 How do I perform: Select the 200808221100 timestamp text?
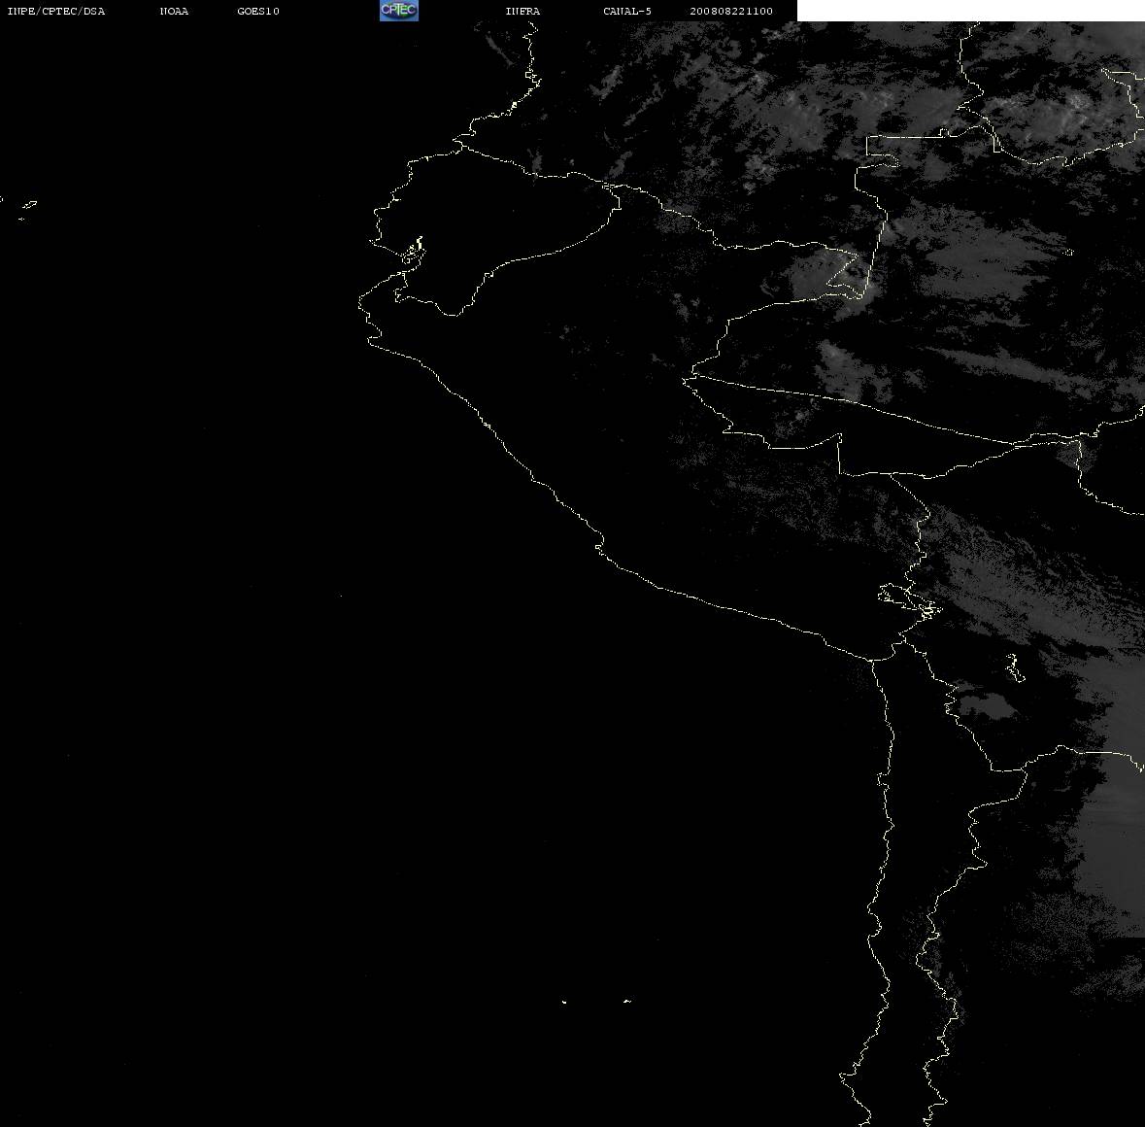click(731, 11)
